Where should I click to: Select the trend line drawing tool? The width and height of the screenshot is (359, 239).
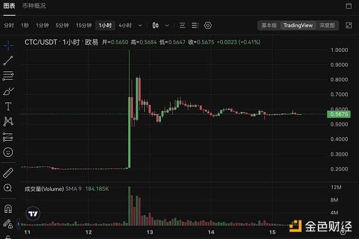tap(8, 61)
